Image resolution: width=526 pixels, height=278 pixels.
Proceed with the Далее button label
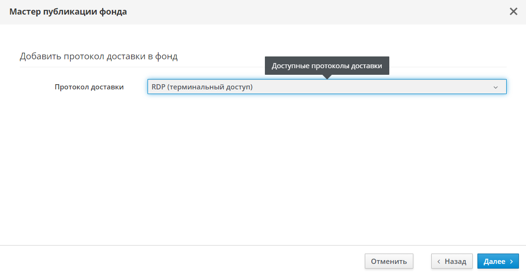[494, 262]
